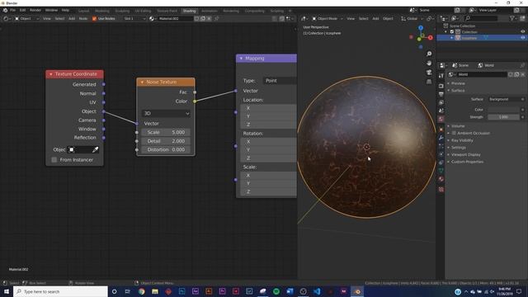This screenshot has width=528, height=297.
Task: Open the Tool properties tab icon
Action: click(441, 76)
